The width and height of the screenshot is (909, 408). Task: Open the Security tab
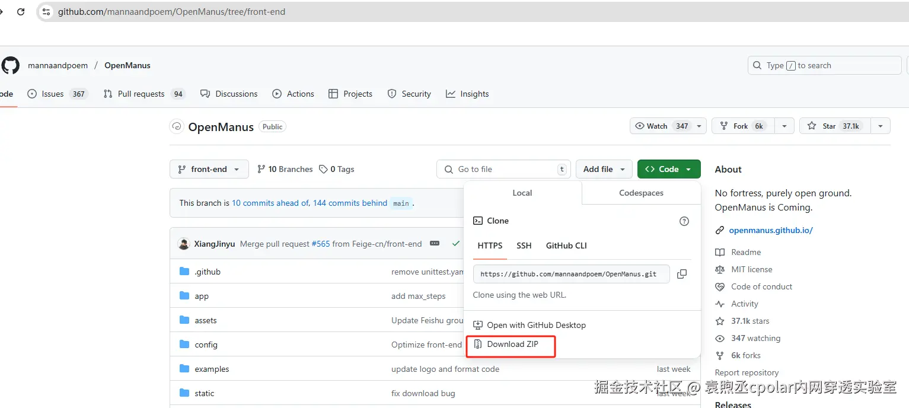[409, 94]
